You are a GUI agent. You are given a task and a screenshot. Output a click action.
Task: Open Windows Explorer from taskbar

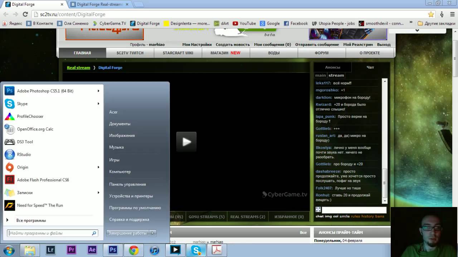pyautogui.click(x=30, y=250)
